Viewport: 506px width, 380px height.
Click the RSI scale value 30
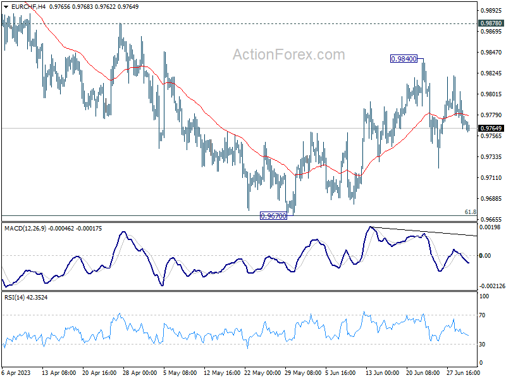click(x=482, y=345)
